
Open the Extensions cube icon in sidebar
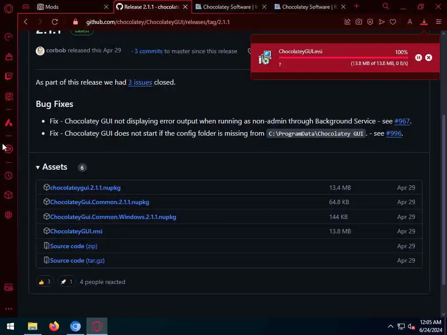pyautogui.click(x=9, y=195)
